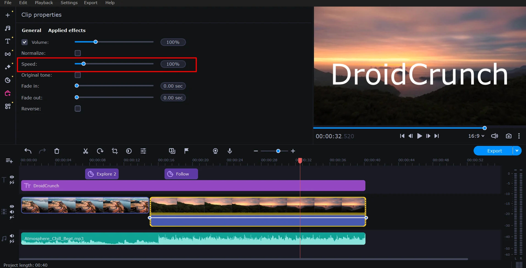Record voiceover with microphone icon
The width and height of the screenshot is (526, 268).
click(x=230, y=151)
